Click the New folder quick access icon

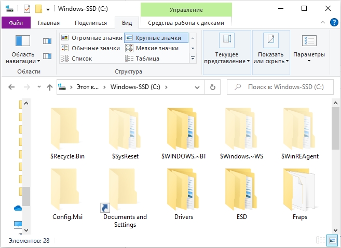pos(38,9)
